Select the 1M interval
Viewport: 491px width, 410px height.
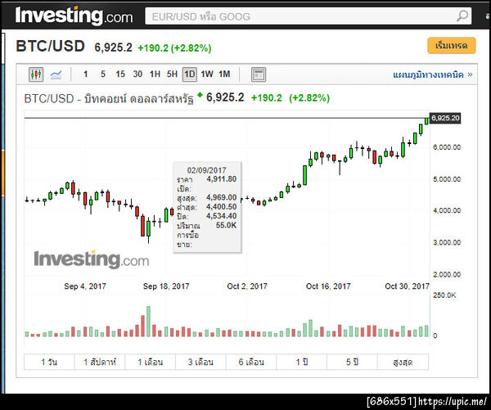pos(224,74)
